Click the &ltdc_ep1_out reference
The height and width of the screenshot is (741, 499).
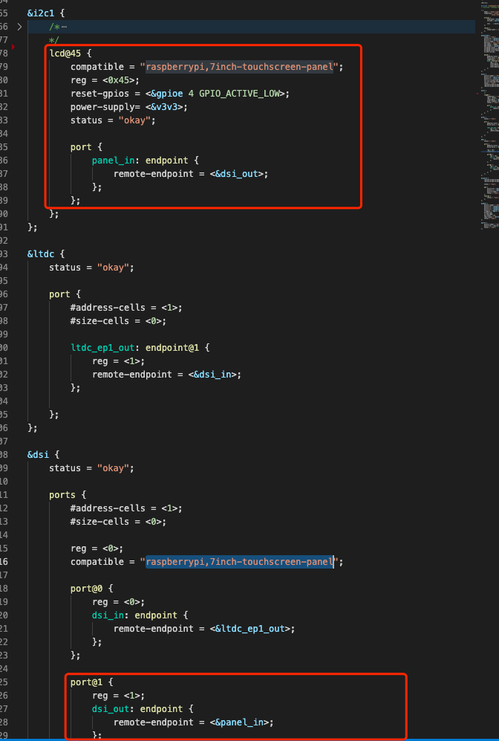[250, 629]
